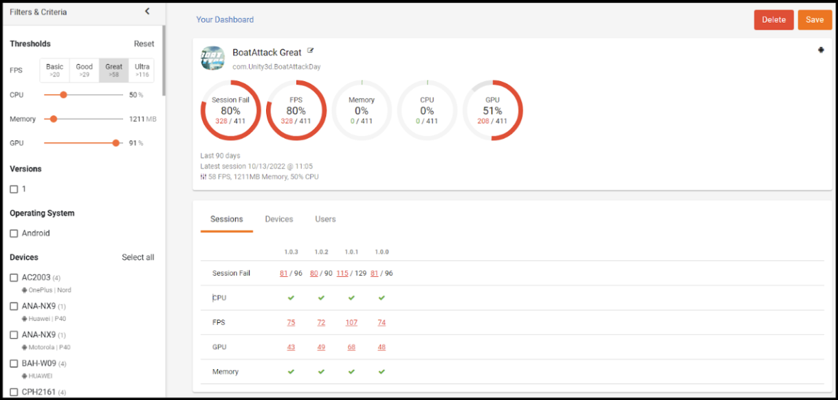Save the dashboard changes
838x400 pixels.
[815, 20]
